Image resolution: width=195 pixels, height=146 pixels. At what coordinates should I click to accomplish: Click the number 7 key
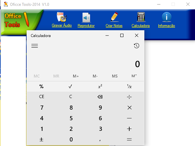[42, 107]
